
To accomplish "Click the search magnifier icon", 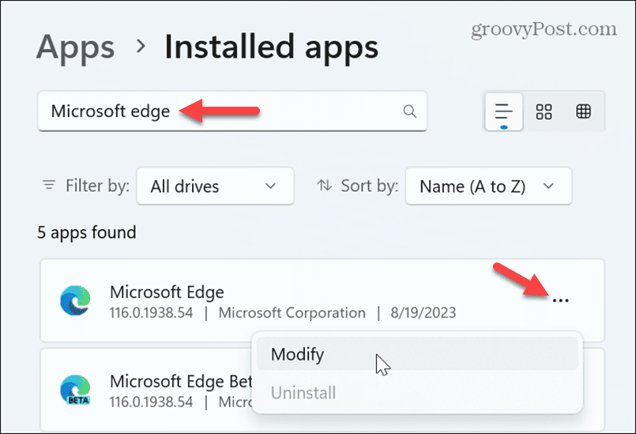I will click(410, 111).
